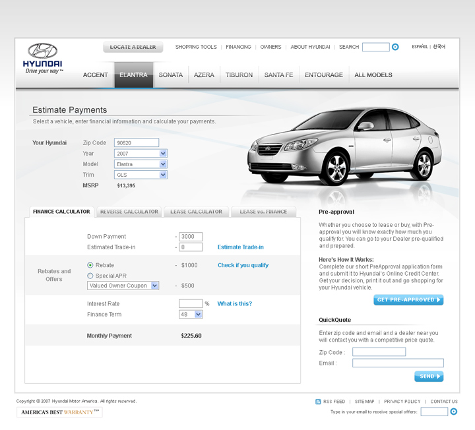
Task: Click the RSS feed icon
Action: pos(319,401)
